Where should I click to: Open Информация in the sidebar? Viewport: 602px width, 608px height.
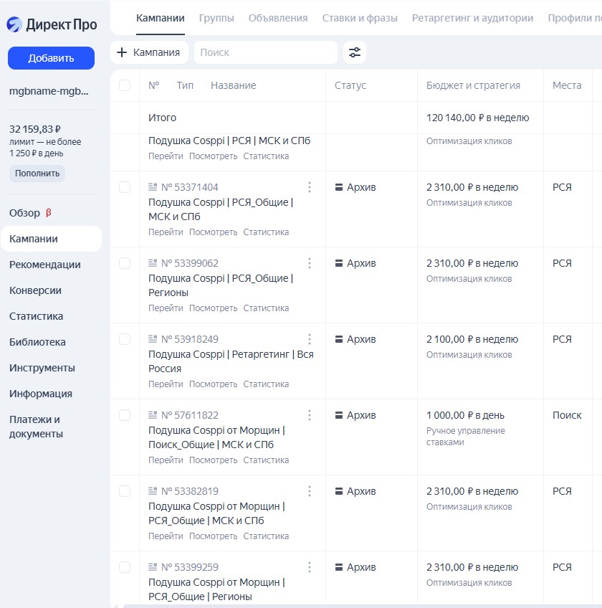click(x=41, y=394)
